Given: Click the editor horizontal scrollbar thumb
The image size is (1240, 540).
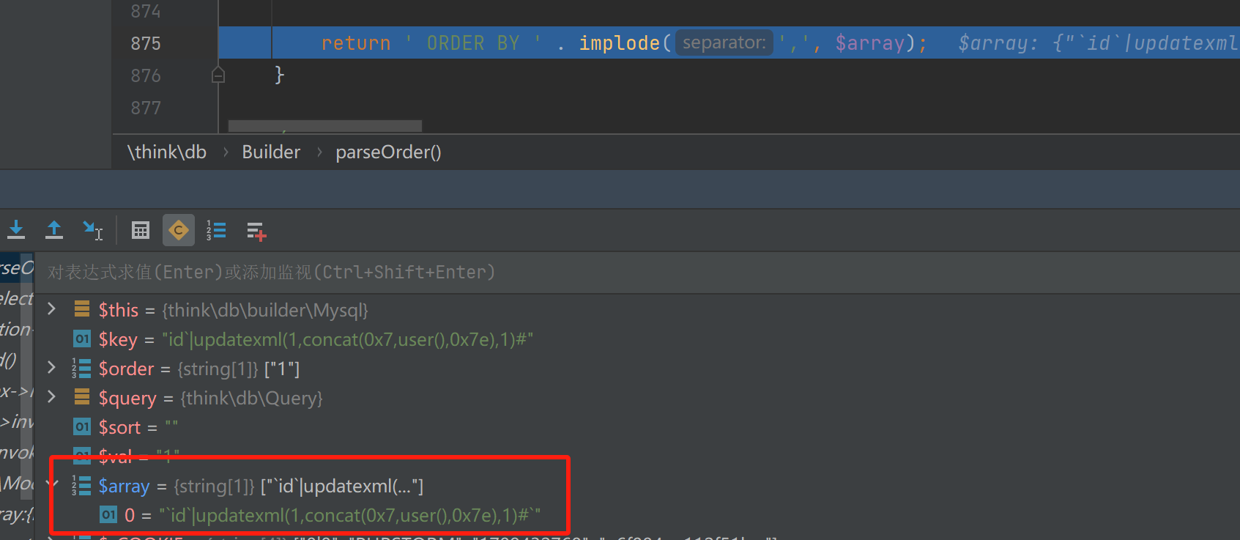Looking at the screenshot, I should click(x=325, y=126).
